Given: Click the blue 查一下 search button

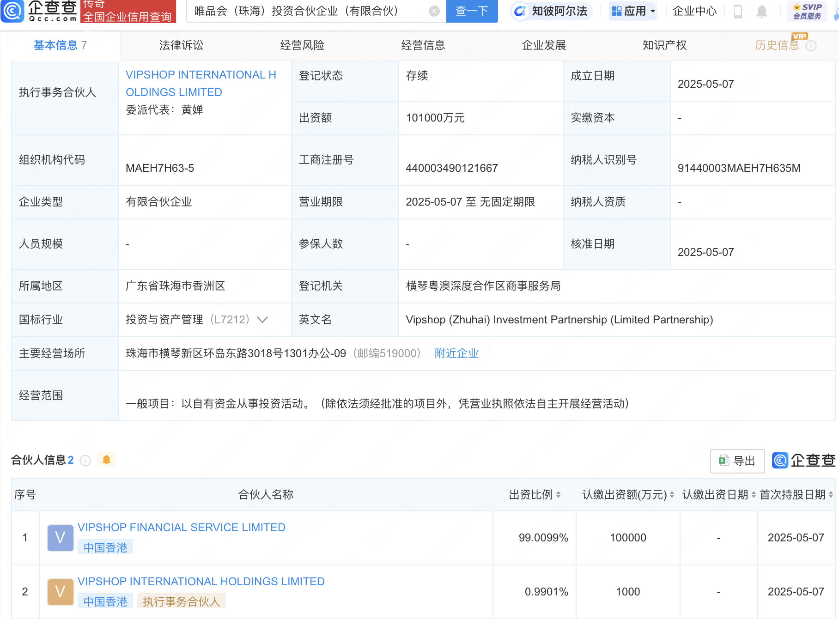Looking at the screenshot, I should [x=471, y=11].
